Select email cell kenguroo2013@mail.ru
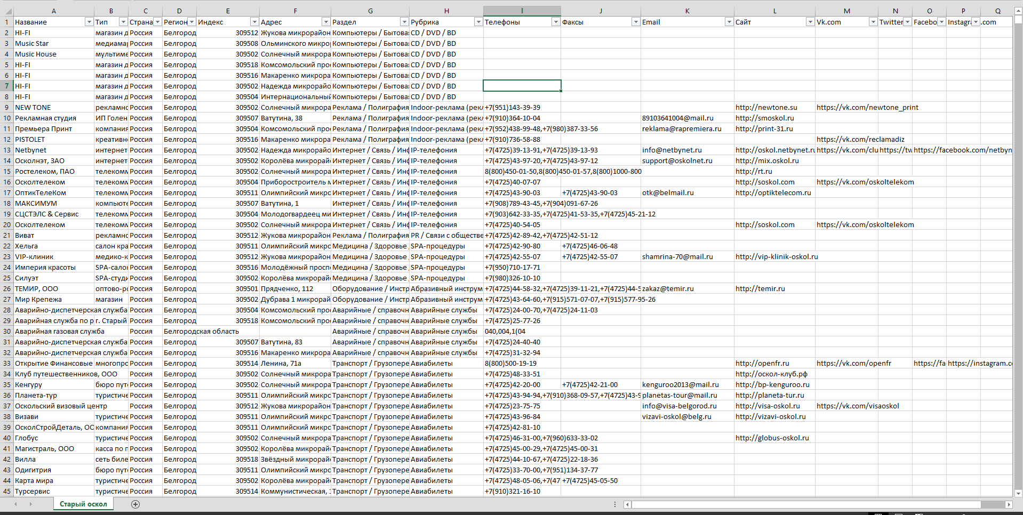 pos(688,384)
